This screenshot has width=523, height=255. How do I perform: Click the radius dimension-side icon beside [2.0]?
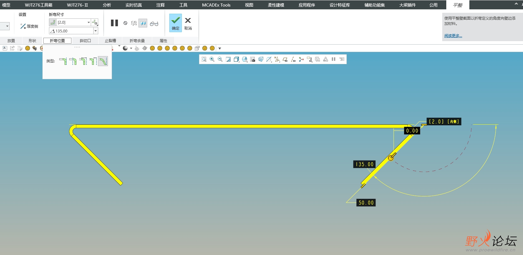95,22
